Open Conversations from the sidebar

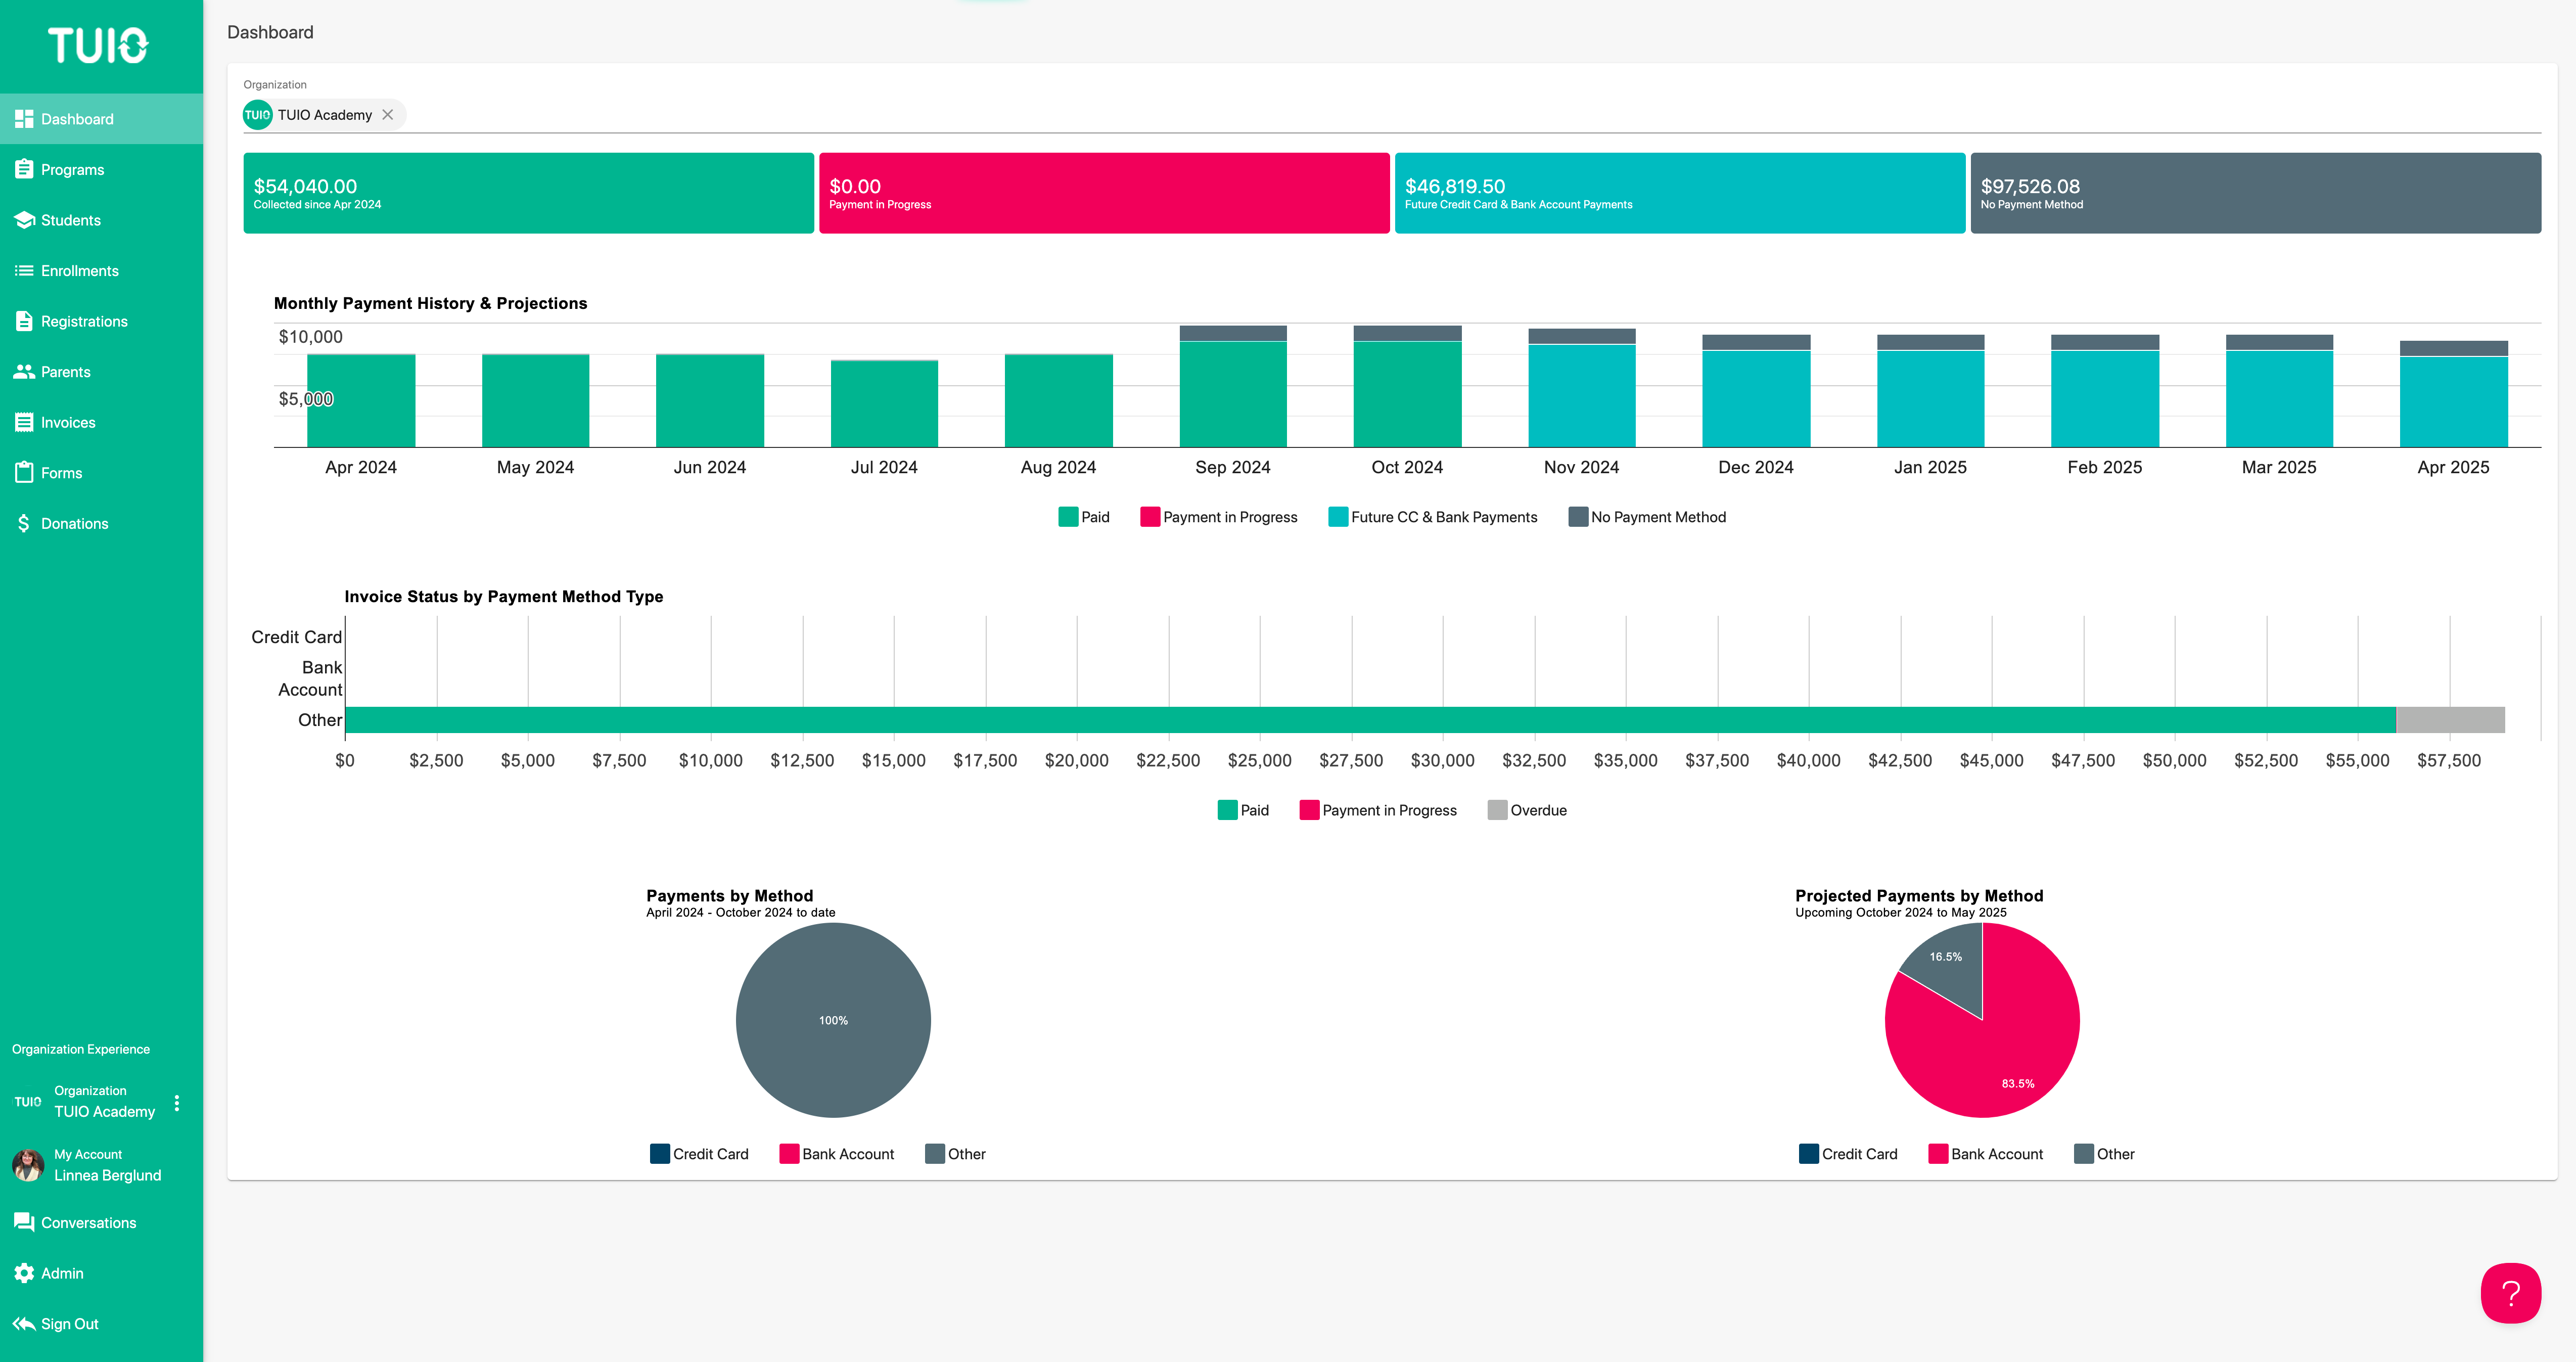click(89, 1222)
